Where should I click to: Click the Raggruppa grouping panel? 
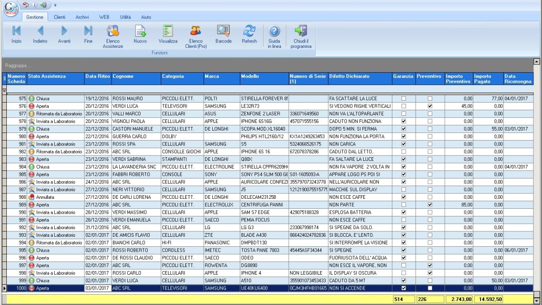pyautogui.click(x=268, y=66)
